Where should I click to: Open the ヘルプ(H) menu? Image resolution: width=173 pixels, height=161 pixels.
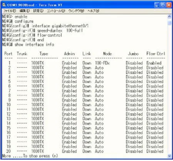click(93, 11)
